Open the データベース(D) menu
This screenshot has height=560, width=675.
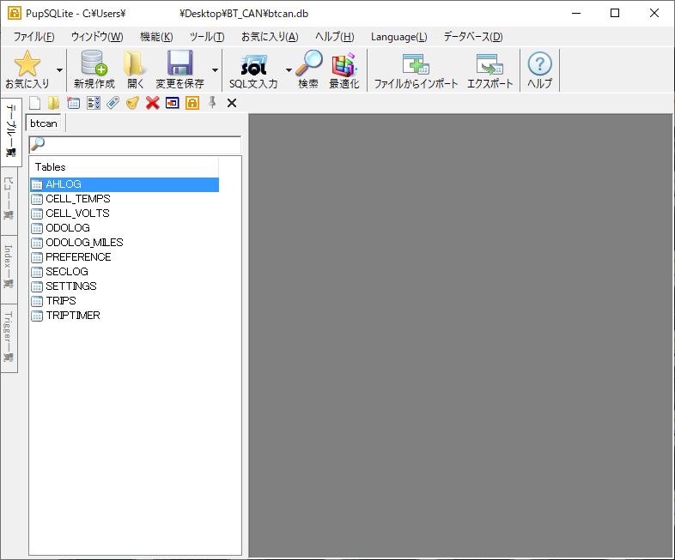click(x=472, y=37)
